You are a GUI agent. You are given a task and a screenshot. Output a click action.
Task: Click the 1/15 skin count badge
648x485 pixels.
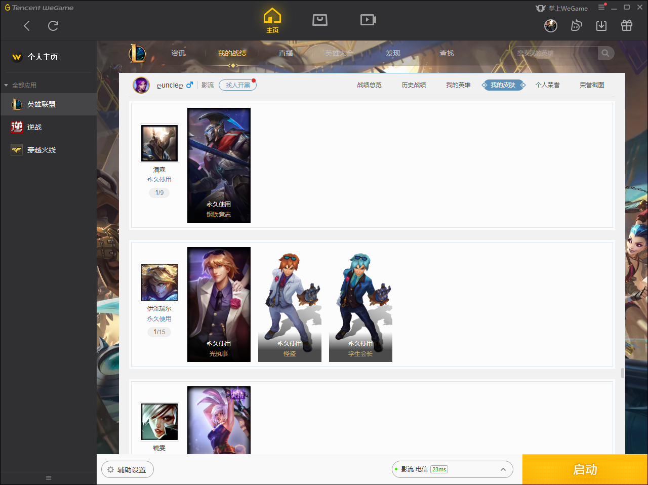pyautogui.click(x=159, y=332)
